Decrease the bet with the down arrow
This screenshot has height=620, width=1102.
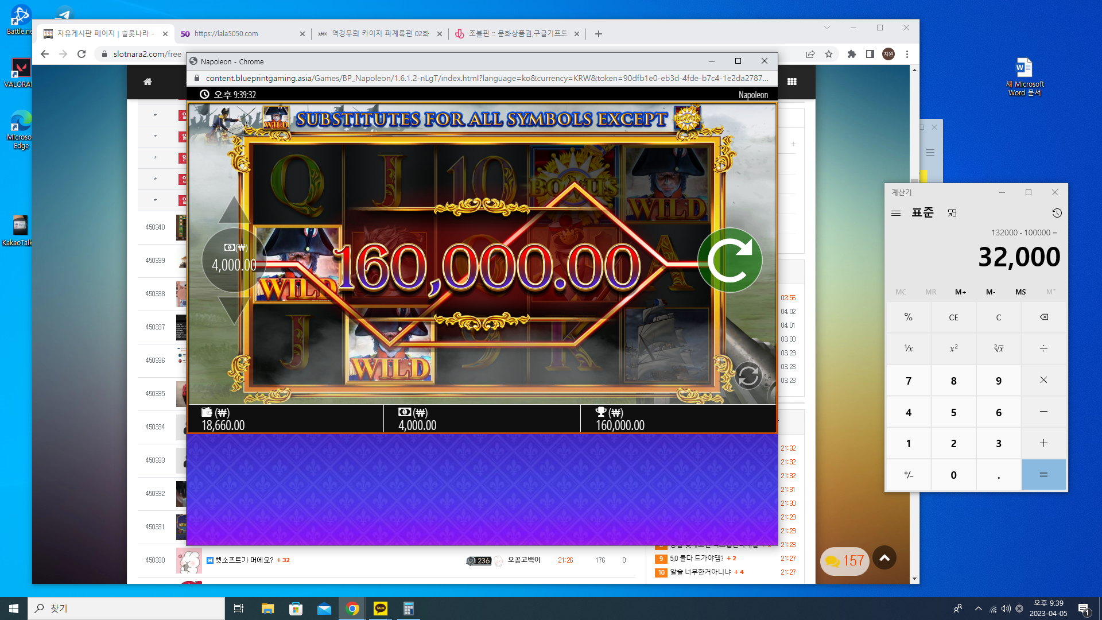tap(234, 311)
